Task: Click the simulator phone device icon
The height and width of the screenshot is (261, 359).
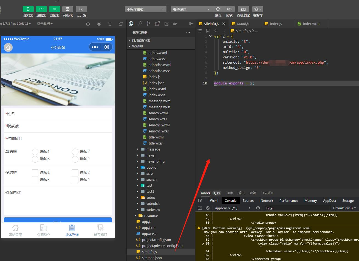Action: (x=110, y=24)
